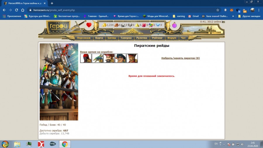Click the multicolor gems resource icon
Viewport: 263px width, 148px height.
click(151, 25)
